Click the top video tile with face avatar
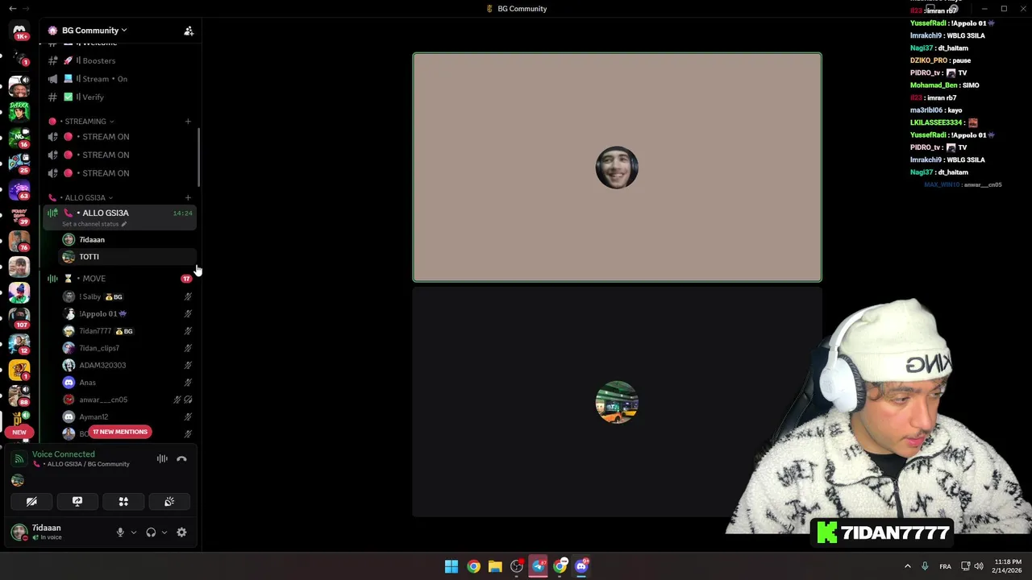The image size is (1032, 580). coord(617,168)
